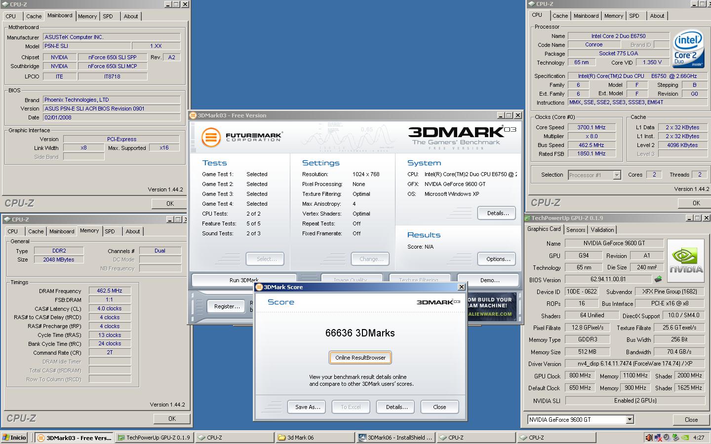
Task: Click the BIOS save chip icon in GPU-Z
Action: click(x=658, y=279)
